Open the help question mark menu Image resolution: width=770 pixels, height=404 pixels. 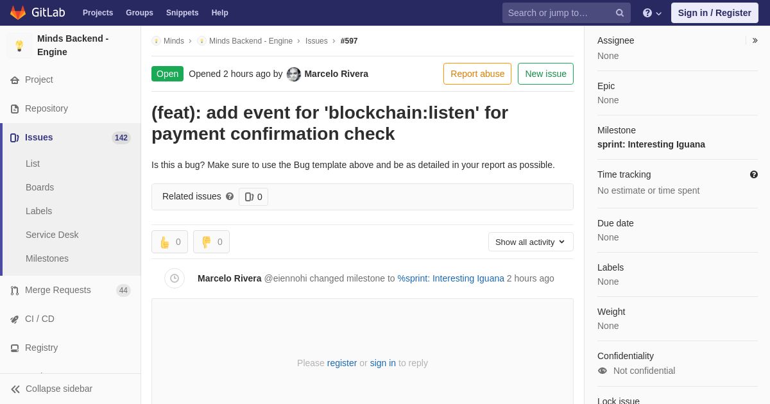pyautogui.click(x=652, y=13)
